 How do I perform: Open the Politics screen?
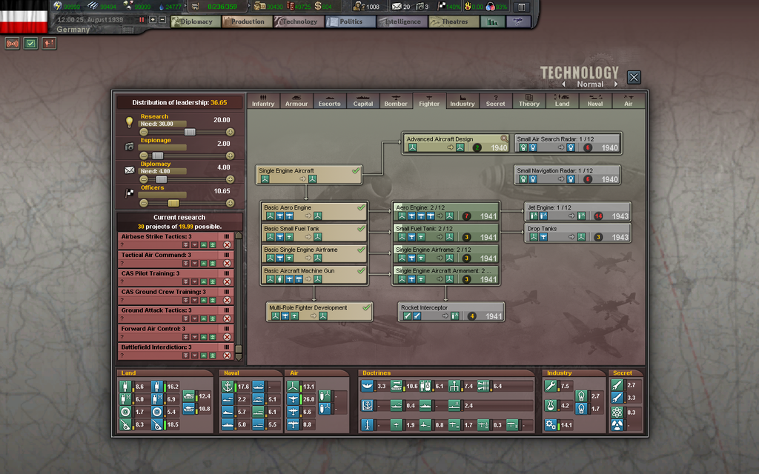pyautogui.click(x=351, y=21)
